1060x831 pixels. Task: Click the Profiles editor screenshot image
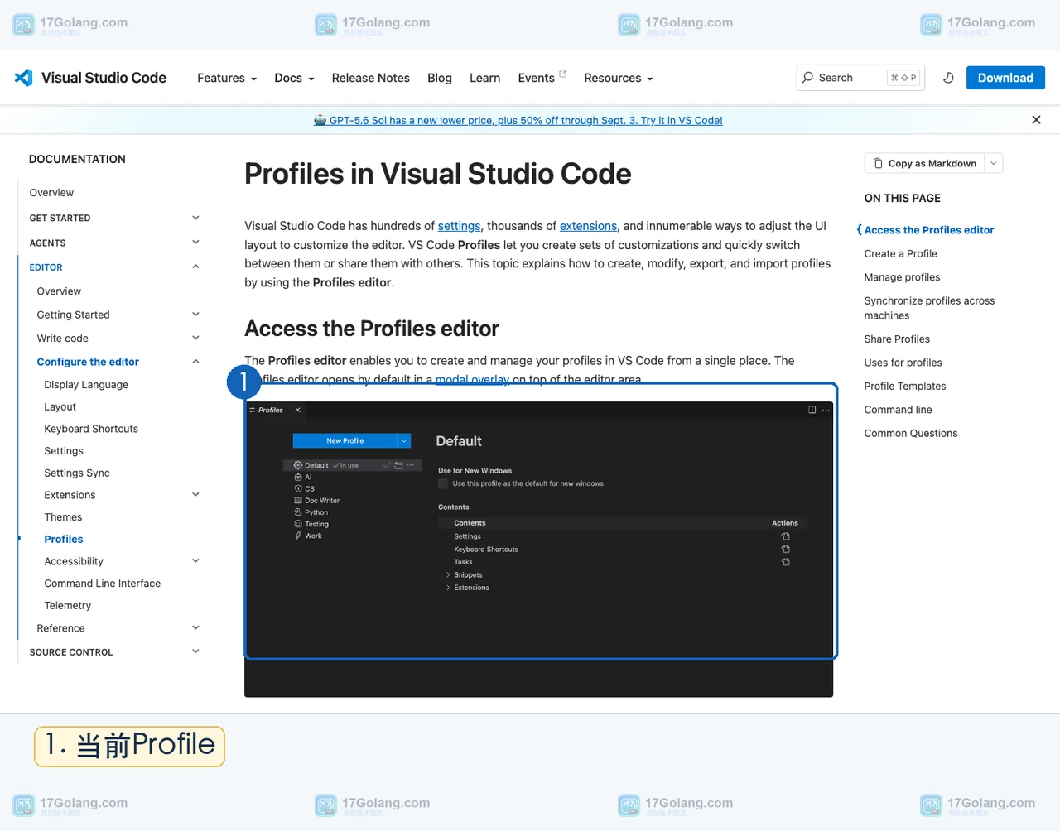[x=538, y=549]
